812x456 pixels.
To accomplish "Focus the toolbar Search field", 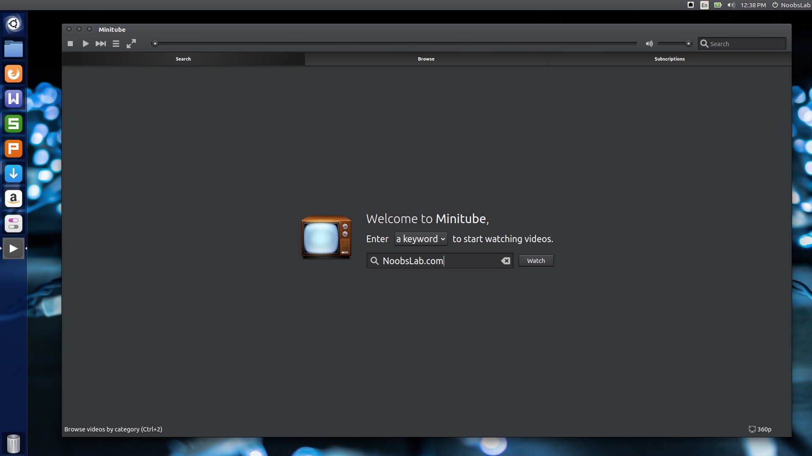I will coord(742,44).
